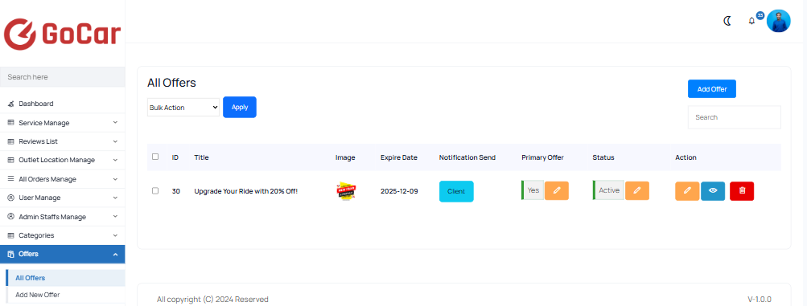Click Offers gift icon in sidebar

[10, 254]
